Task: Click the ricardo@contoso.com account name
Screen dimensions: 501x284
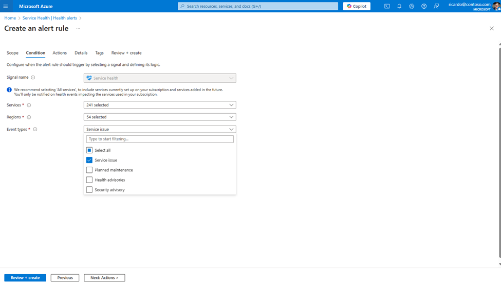Action: click(469, 5)
